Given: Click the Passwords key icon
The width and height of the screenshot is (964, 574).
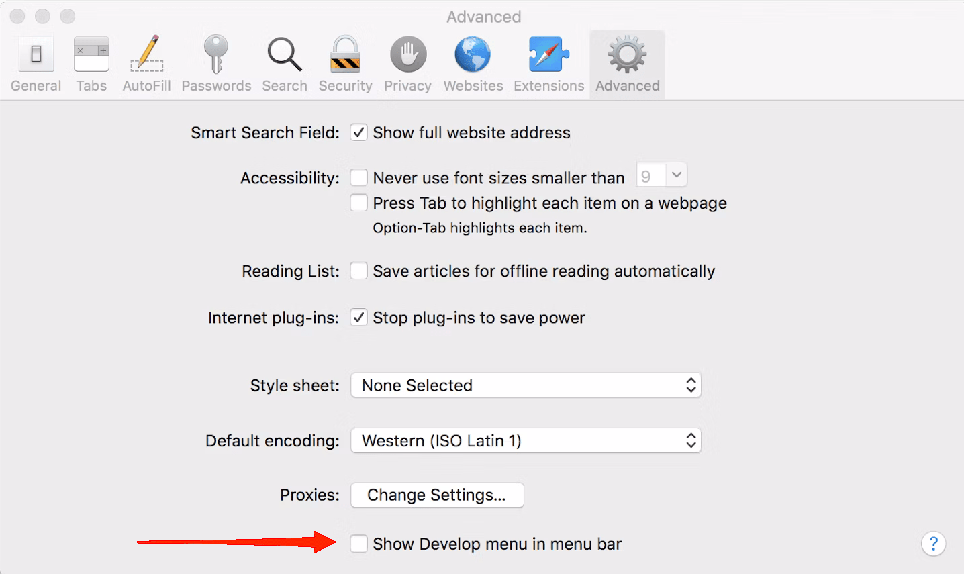Looking at the screenshot, I should point(216,54).
